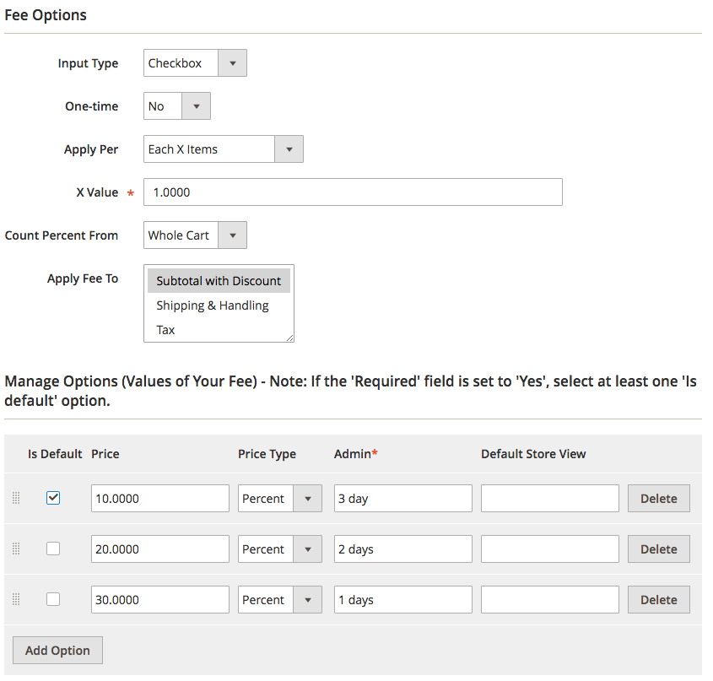The width and height of the screenshot is (713, 681).
Task: Click the drag handle of the 2 days row
Action: pos(16,549)
